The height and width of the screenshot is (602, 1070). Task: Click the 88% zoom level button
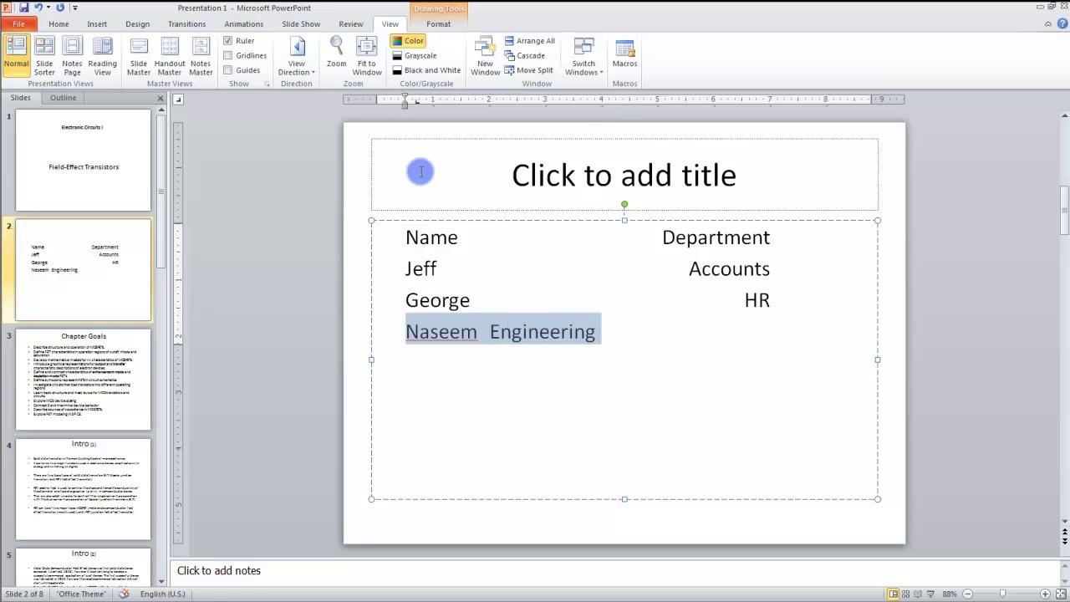(x=950, y=594)
